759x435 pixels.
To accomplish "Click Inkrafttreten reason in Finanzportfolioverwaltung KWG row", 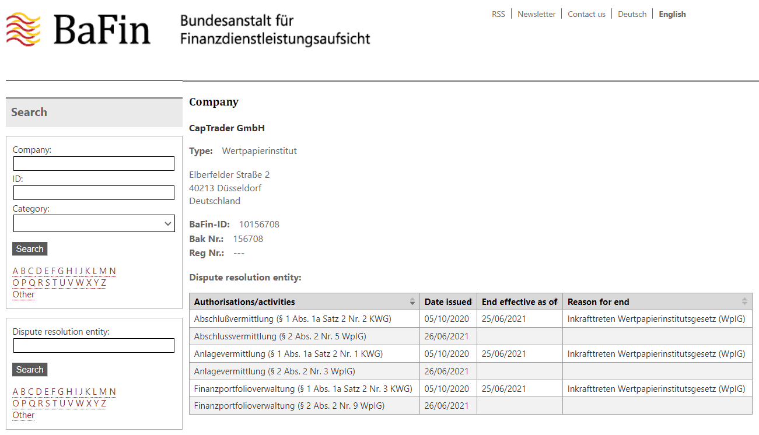I will (656, 389).
